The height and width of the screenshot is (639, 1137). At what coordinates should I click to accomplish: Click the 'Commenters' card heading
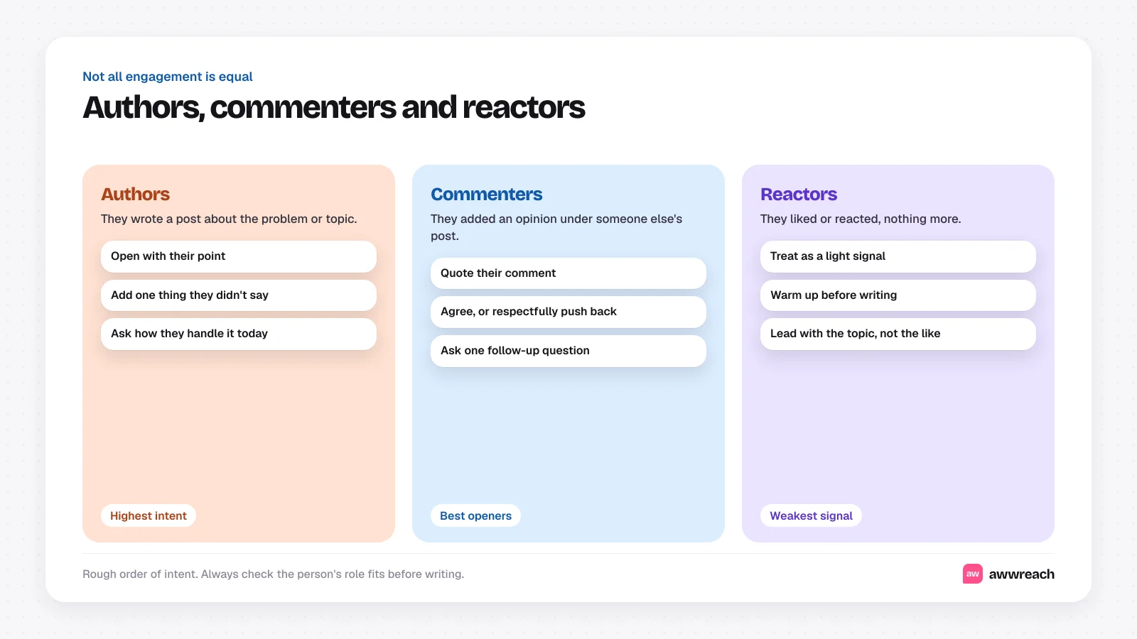pyautogui.click(x=486, y=194)
